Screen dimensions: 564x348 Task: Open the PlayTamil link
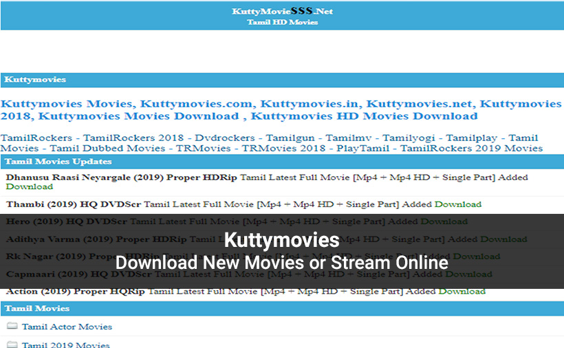[x=363, y=148]
